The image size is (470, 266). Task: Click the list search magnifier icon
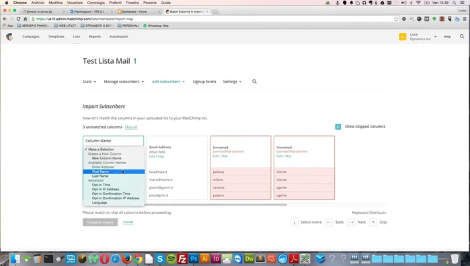(254, 82)
